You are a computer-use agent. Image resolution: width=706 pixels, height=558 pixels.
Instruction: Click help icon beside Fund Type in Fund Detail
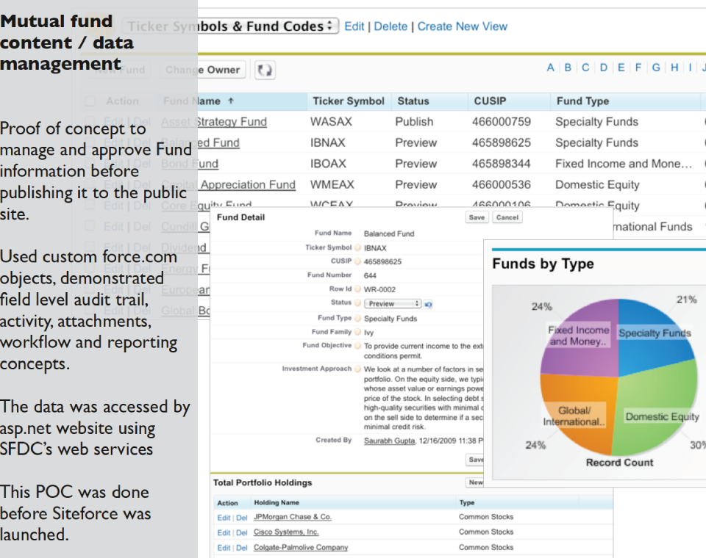pyautogui.click(x=357, y=318)
